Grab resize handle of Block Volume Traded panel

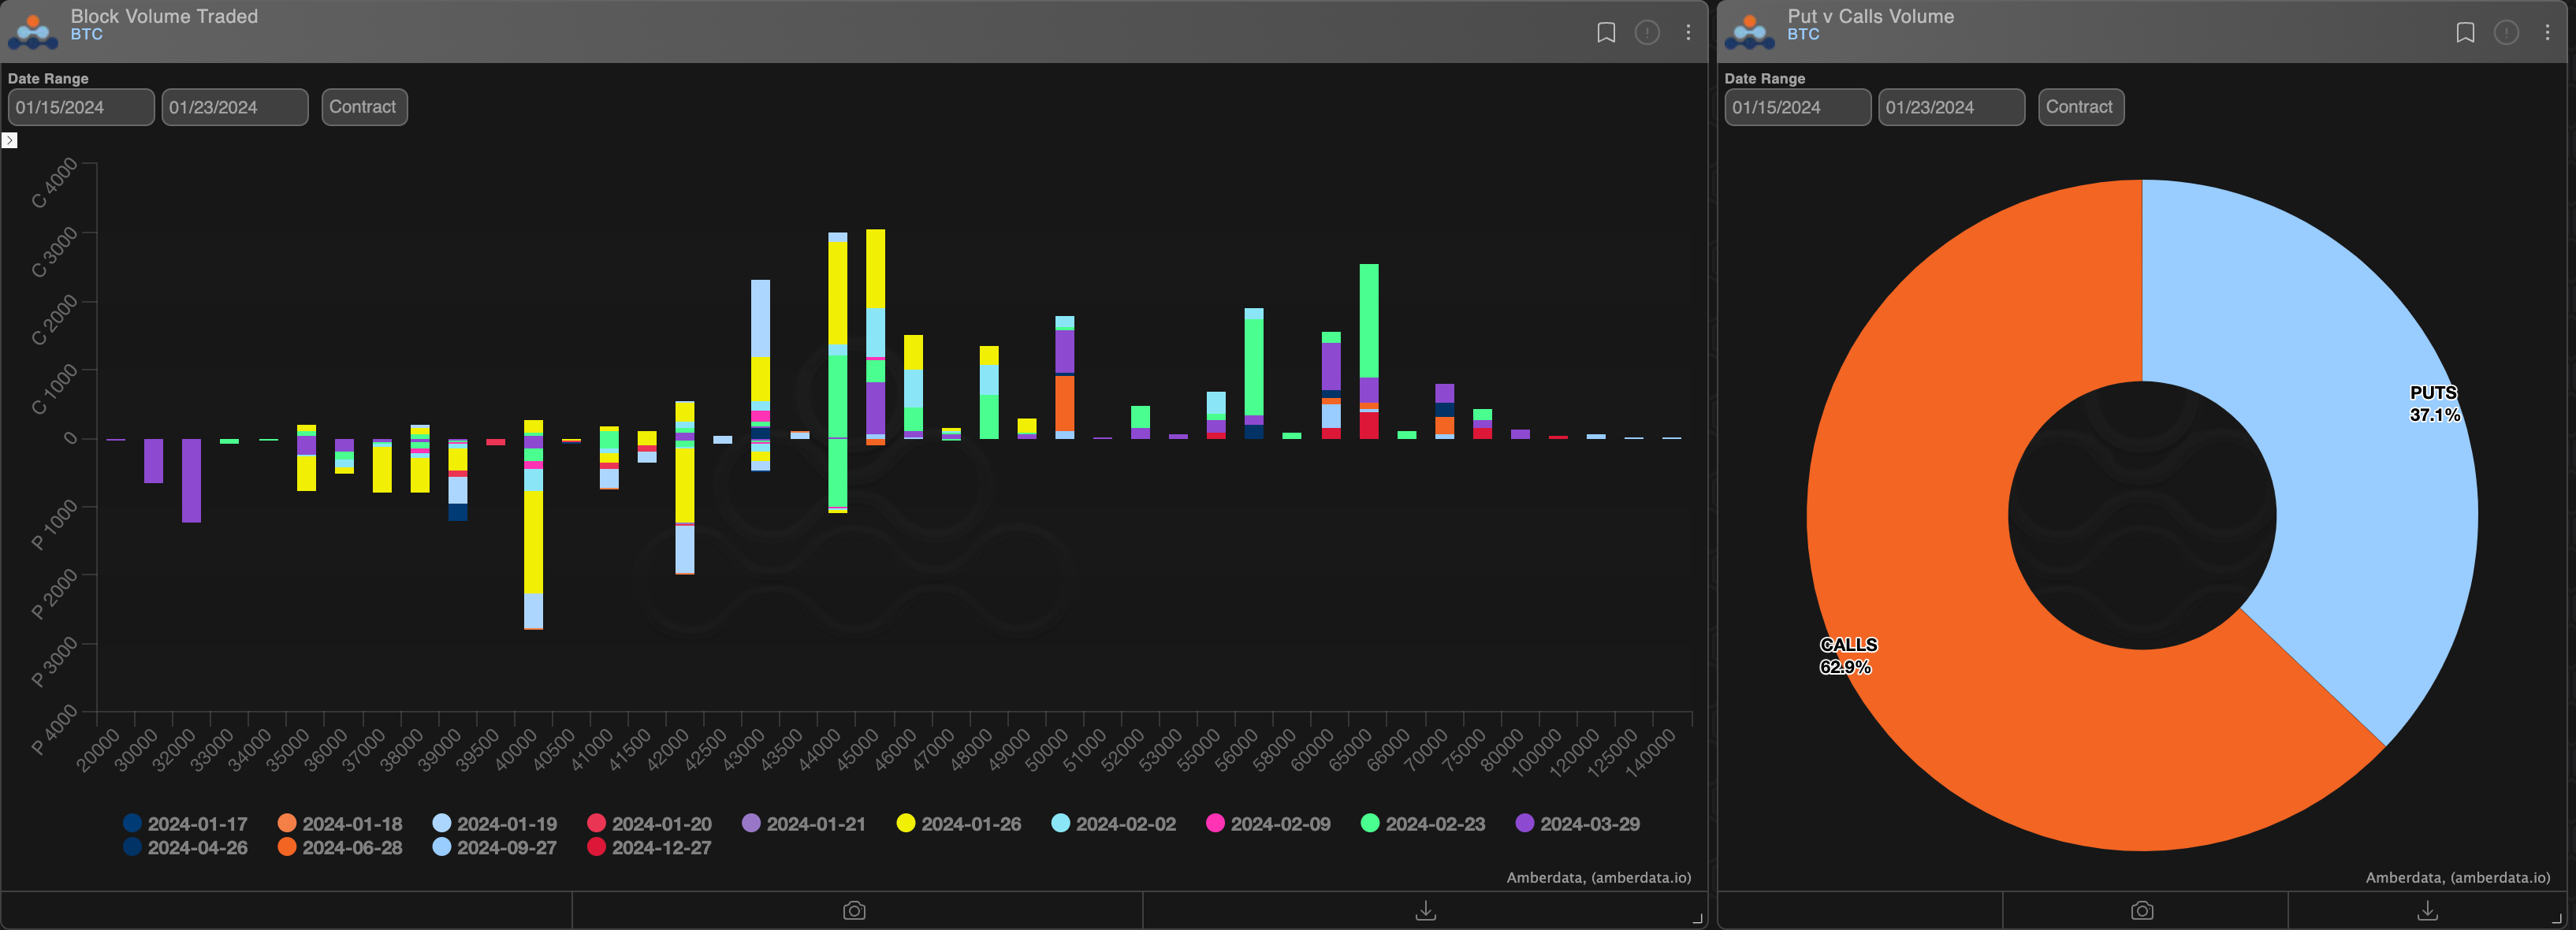pos(1697,918)
